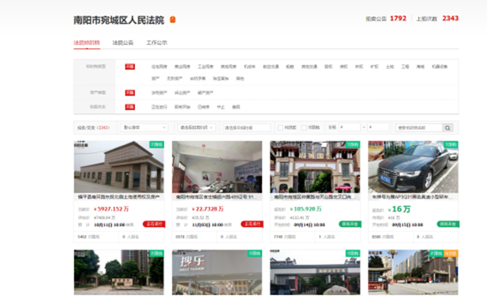Viewport: 488px width, 296px height.
Task: Switch to the 工作公示 tab
Action: (x=157, y=43)
